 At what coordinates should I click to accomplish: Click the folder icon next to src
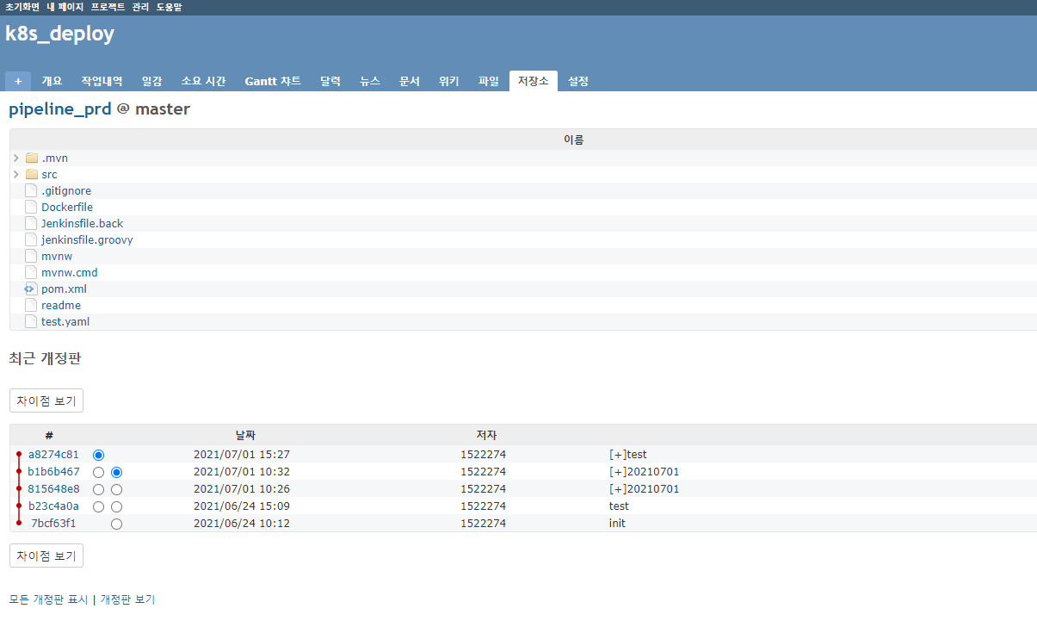(x=30, y=174)
